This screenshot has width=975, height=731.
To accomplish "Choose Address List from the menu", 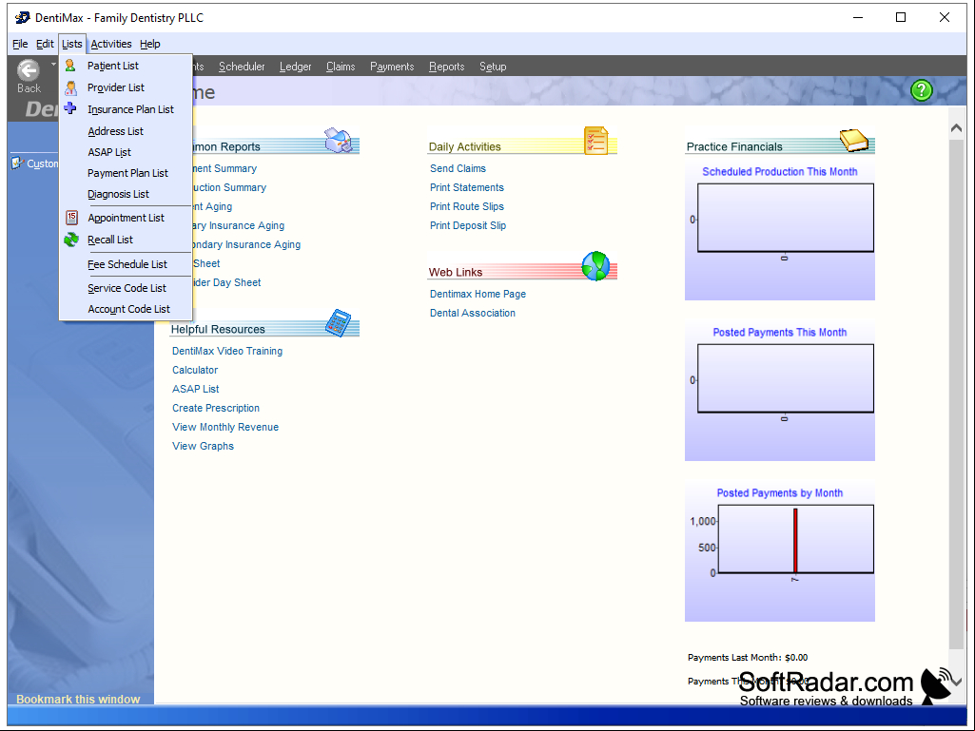I will (x=127, y=131).
